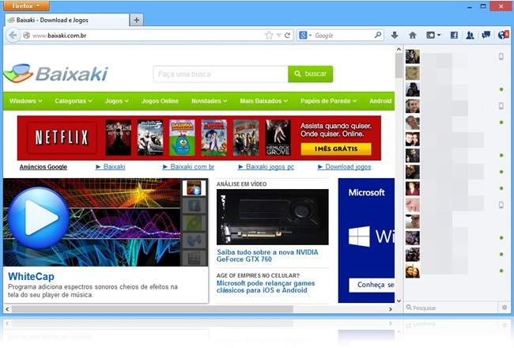
Task: Select the clapperboard carousel thumbnail
Action: [x=194, y=258]
